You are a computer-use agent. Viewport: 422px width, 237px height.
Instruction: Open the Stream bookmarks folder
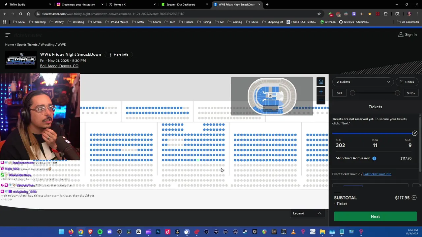pyautogui.click(x=95, y=22)
